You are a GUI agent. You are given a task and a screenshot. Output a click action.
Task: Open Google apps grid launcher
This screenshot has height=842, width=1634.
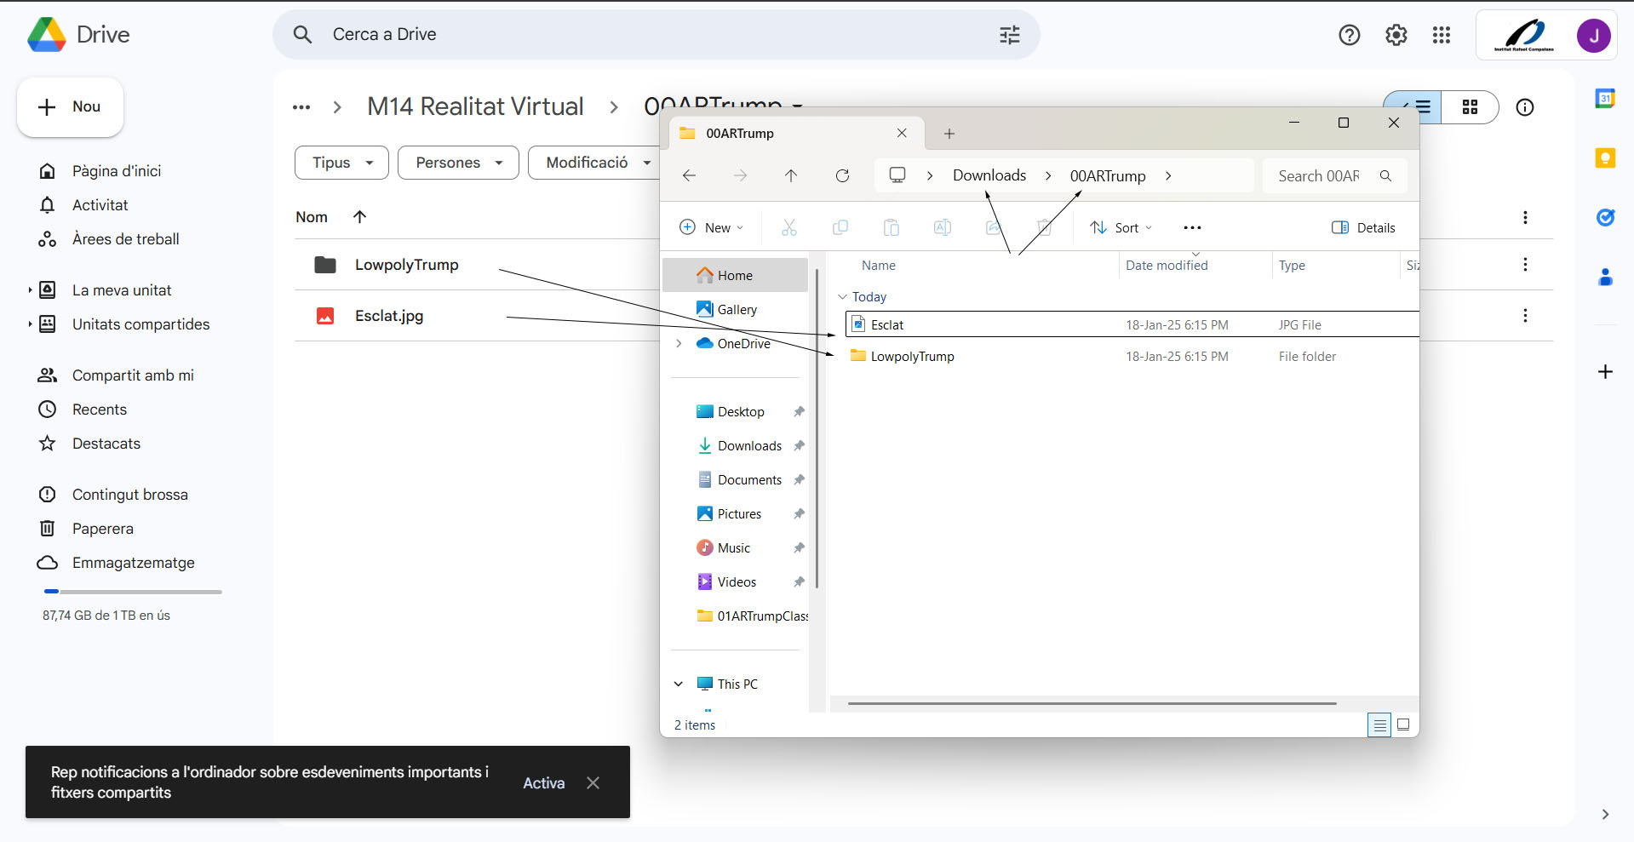(x=1441, y=35)
